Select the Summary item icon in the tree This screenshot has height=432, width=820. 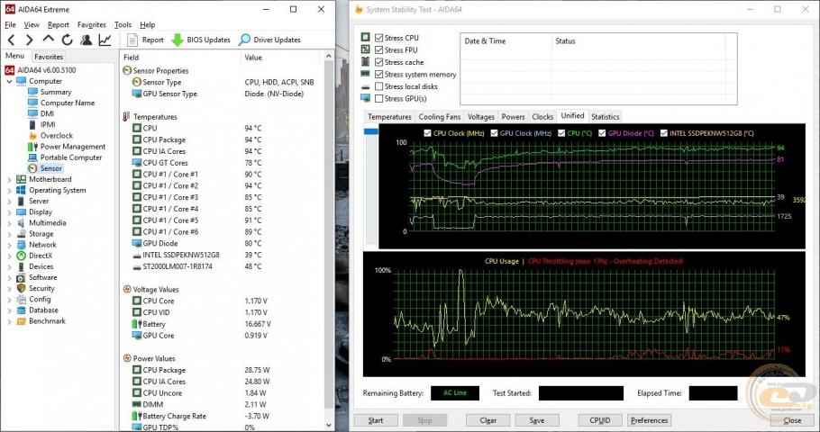coord(32,92)
